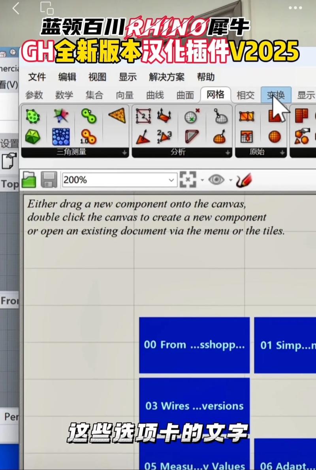
Task: Select the orange mesh dome with arrow icon
Action: coord(220,137)
